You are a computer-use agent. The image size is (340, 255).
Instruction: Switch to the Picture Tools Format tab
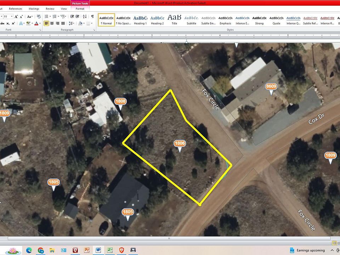tap(80, 8)
